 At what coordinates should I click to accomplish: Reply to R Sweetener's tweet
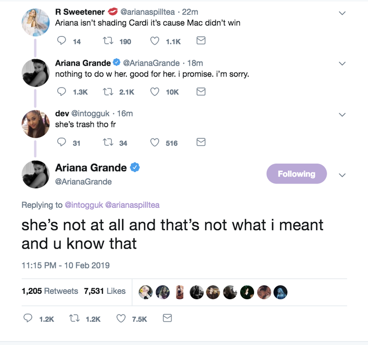pos(62,41)
